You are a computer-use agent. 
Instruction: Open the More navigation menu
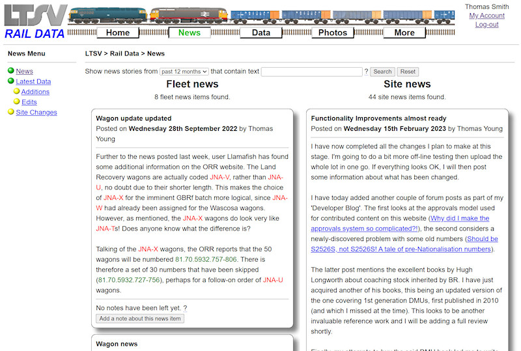pos(404,33)
